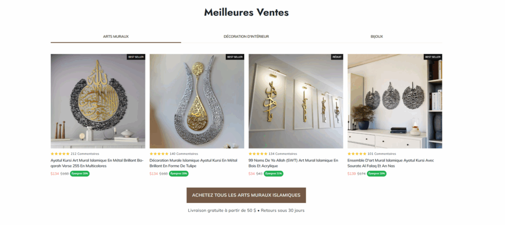Switch to the Arts Muraux tab
This screenshot has height=225, width=505.
[115, 36]
